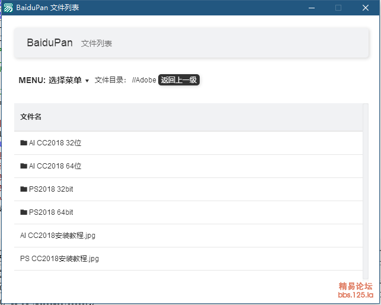Viewport: 381px width, 305px height.
Task: Click the file list vertical scrollbar
Action: click(x=366, y=191)
